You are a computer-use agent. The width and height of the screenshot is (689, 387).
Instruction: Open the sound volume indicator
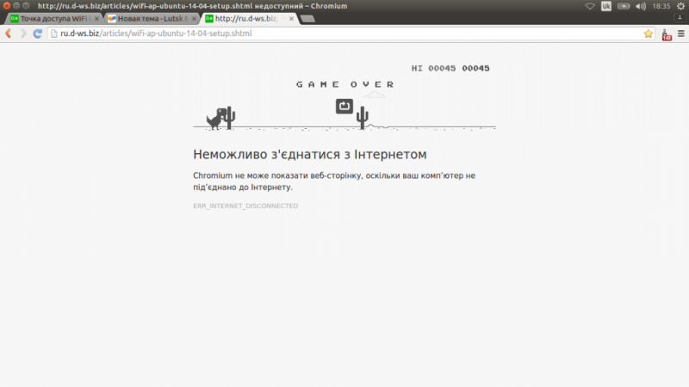click(641, 6)
